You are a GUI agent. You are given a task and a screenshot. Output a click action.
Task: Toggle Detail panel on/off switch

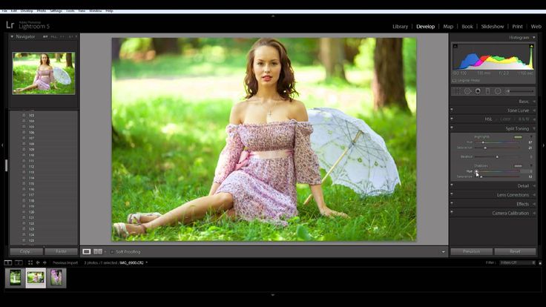pos(452,185)
